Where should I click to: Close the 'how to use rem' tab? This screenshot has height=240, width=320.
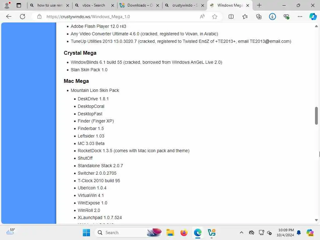point(67,6)
